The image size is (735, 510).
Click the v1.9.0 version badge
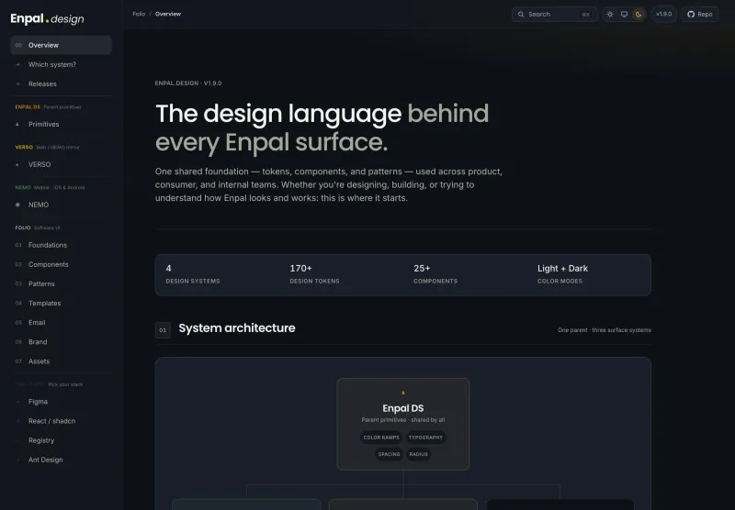tap(663, 14)
